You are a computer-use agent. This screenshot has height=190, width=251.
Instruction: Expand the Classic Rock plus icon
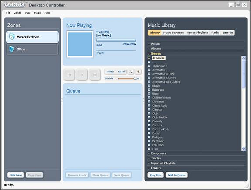coord(149,105)
